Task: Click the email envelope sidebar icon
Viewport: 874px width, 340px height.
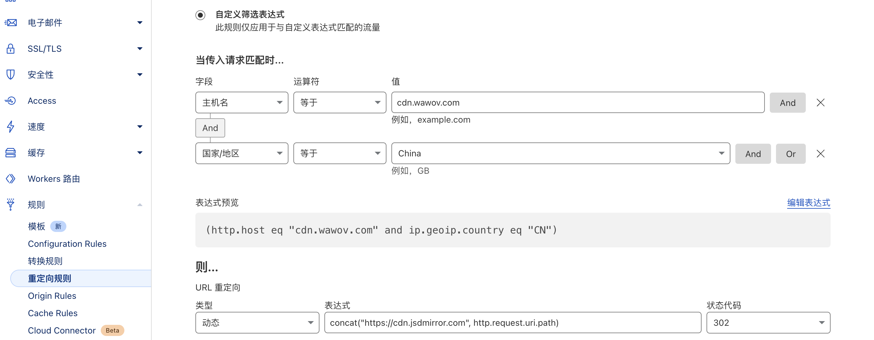Action: click(x=11, y=23)
